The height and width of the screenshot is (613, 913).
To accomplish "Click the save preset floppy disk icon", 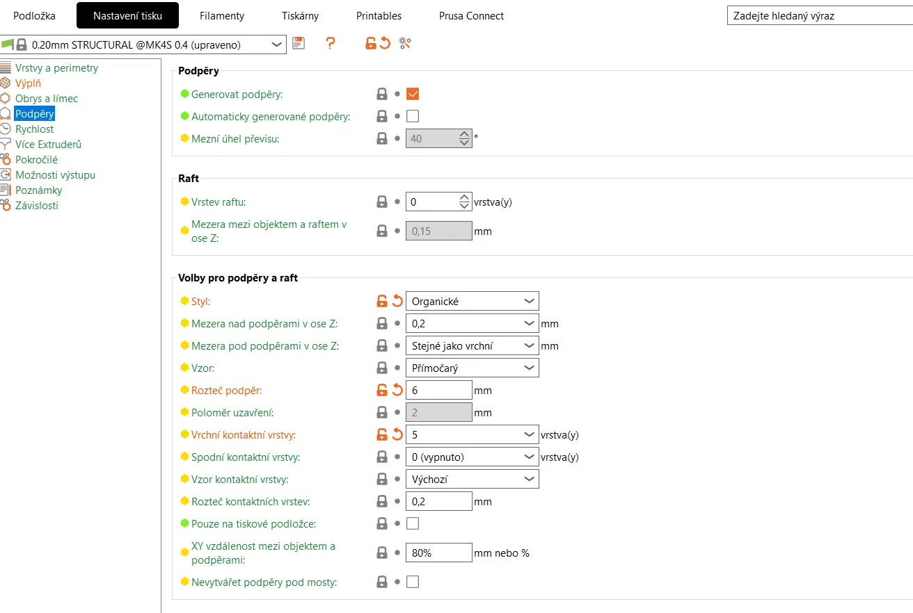I will point(299,44).
